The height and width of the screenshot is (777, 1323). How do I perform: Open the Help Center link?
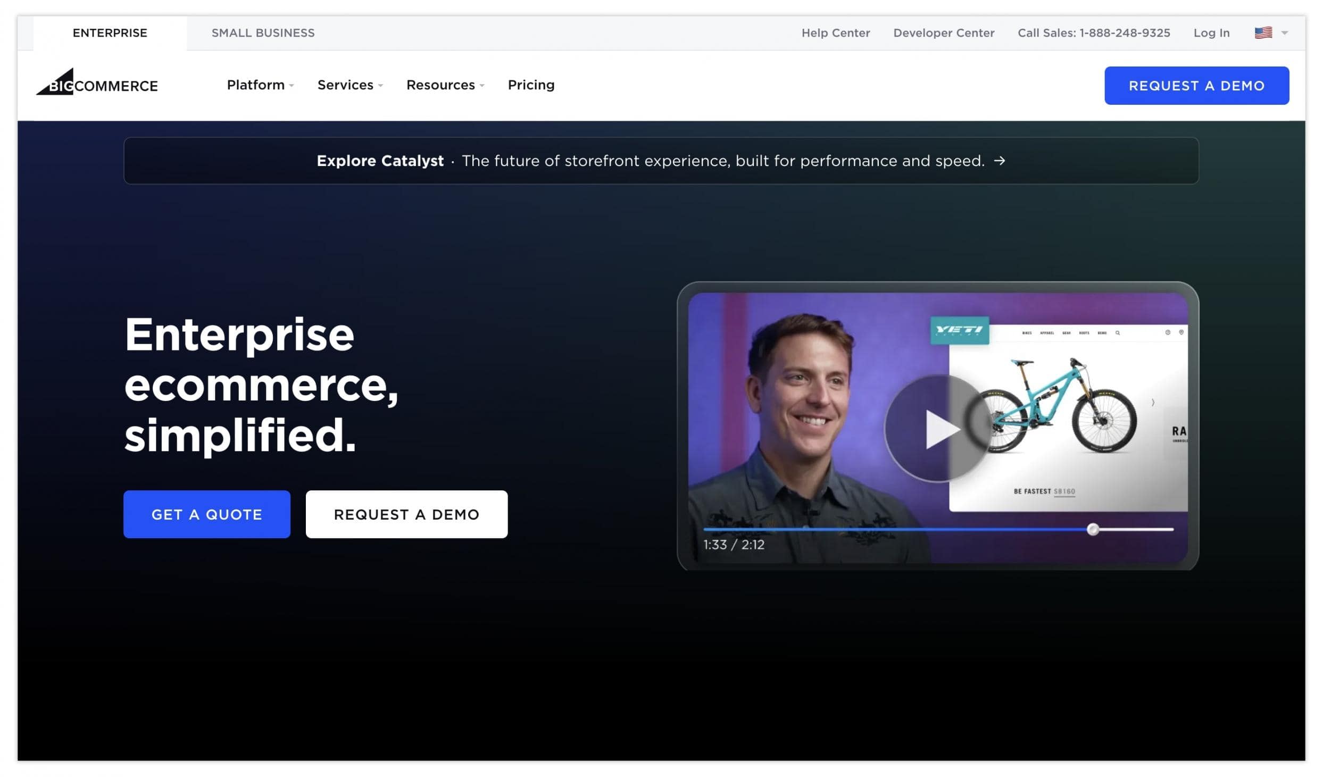coord(835,33)
